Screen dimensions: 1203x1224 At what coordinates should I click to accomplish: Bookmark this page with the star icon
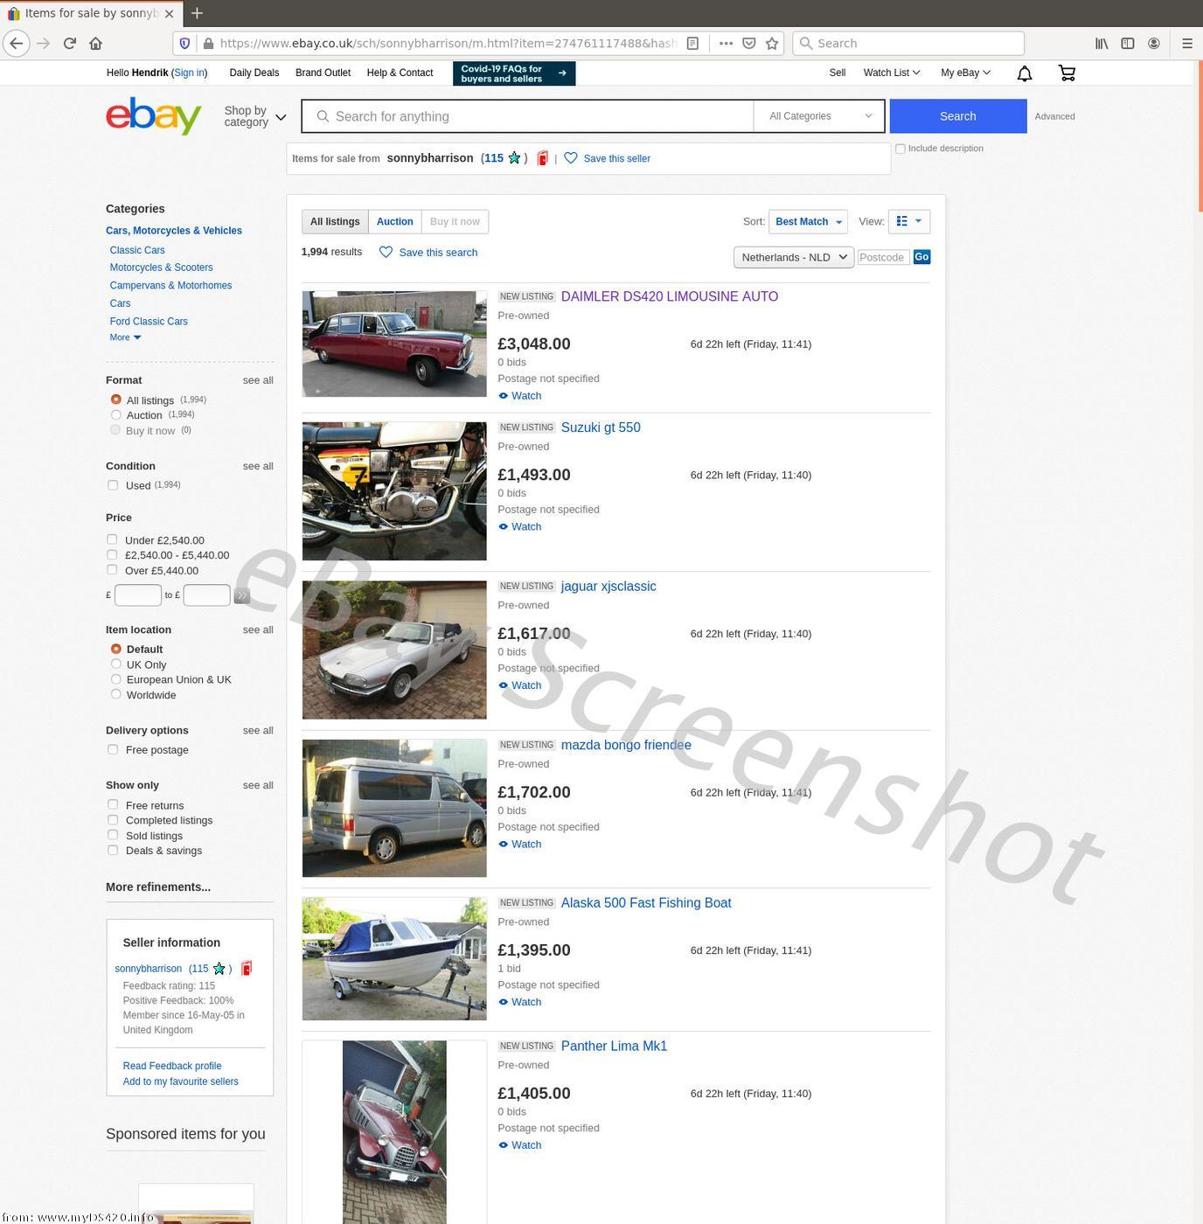pyautogui.click(x=772, y=43)
